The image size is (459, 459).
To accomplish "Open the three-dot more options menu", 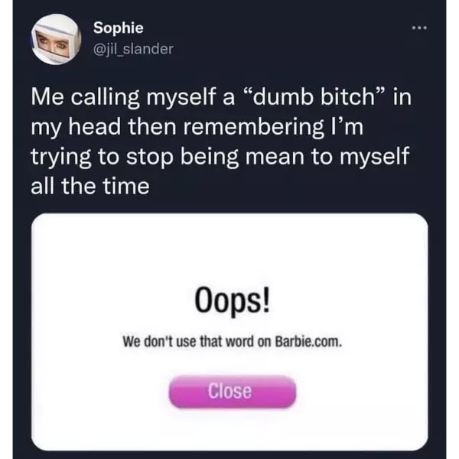I will click(419, 28).
